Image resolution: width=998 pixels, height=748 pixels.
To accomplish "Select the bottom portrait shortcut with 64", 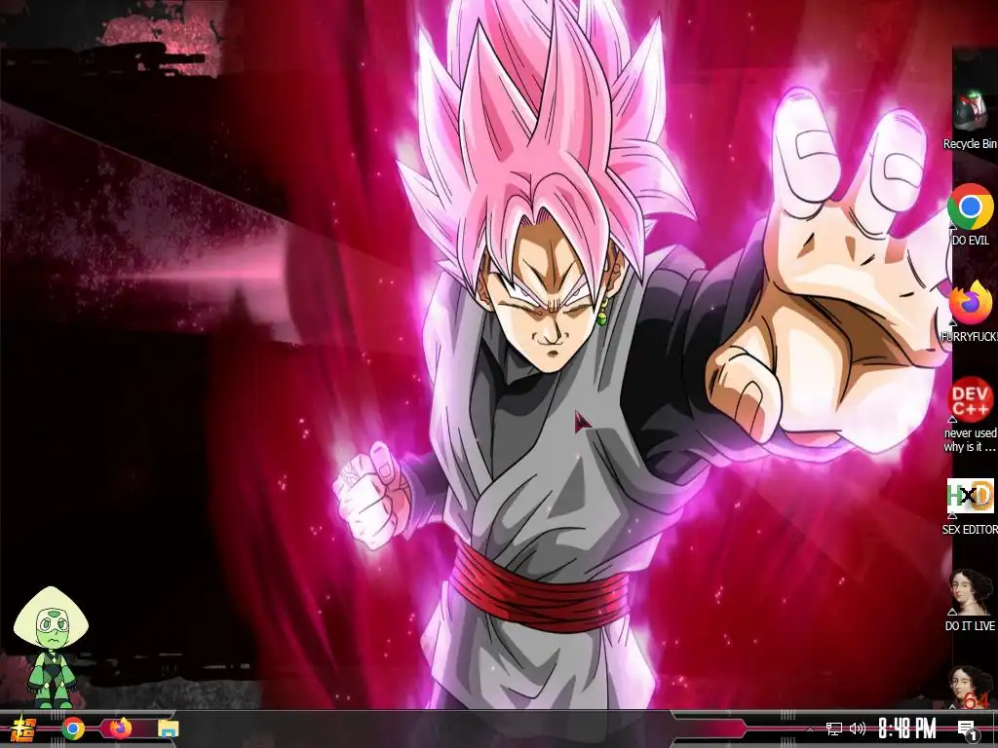I will 970,687.
